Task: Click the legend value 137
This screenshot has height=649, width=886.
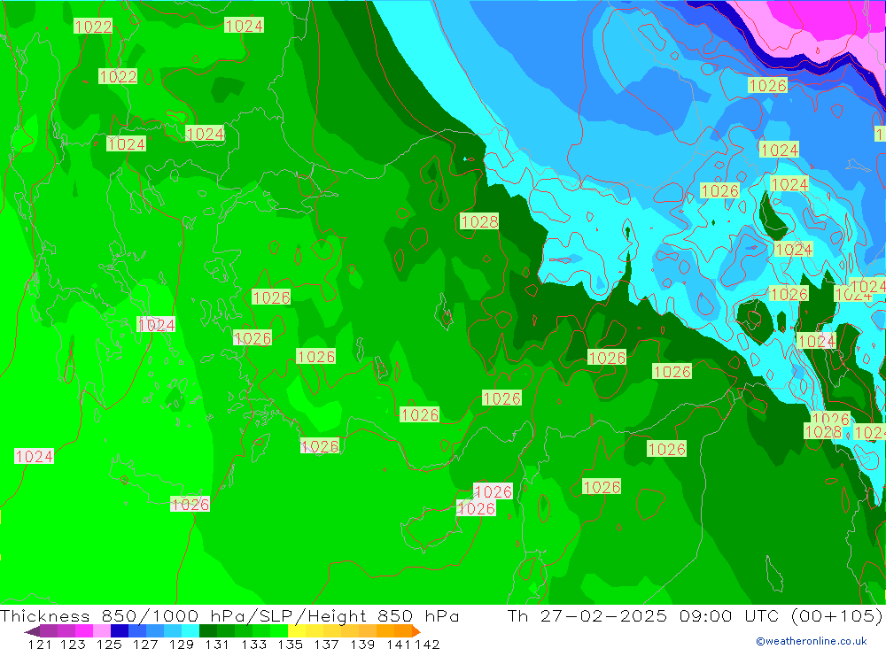Action: click(x=326, y=644)
